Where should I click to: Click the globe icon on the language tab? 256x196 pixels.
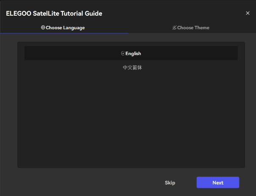point(43,28)
